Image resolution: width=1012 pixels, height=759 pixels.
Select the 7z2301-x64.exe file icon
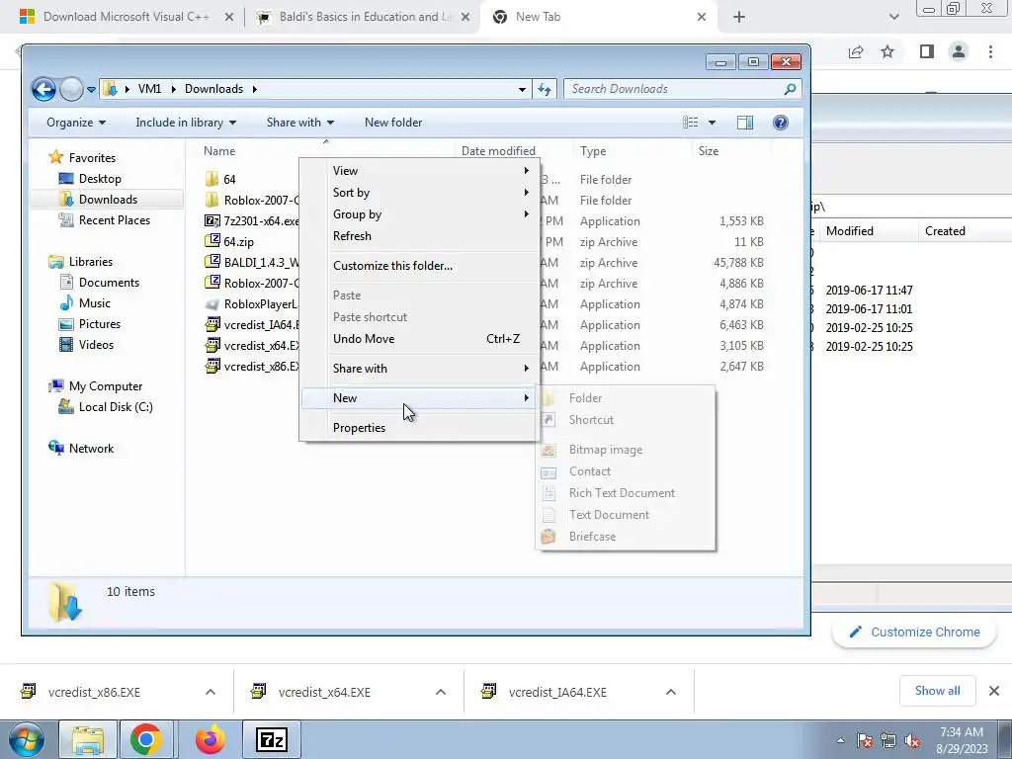tap(212, 220)
